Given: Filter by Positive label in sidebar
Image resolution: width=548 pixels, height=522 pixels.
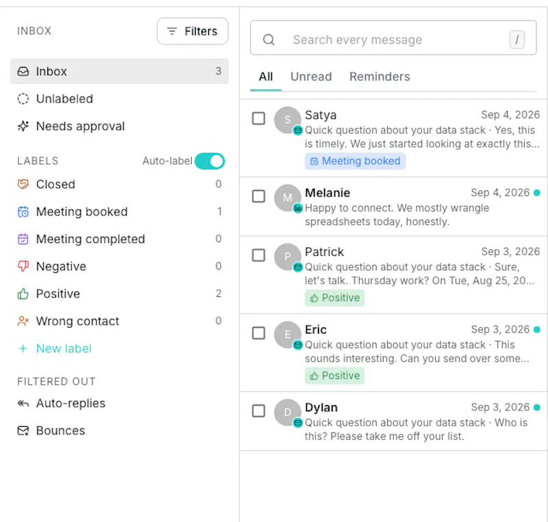Looking at the screenshot, I should [119, 293].
